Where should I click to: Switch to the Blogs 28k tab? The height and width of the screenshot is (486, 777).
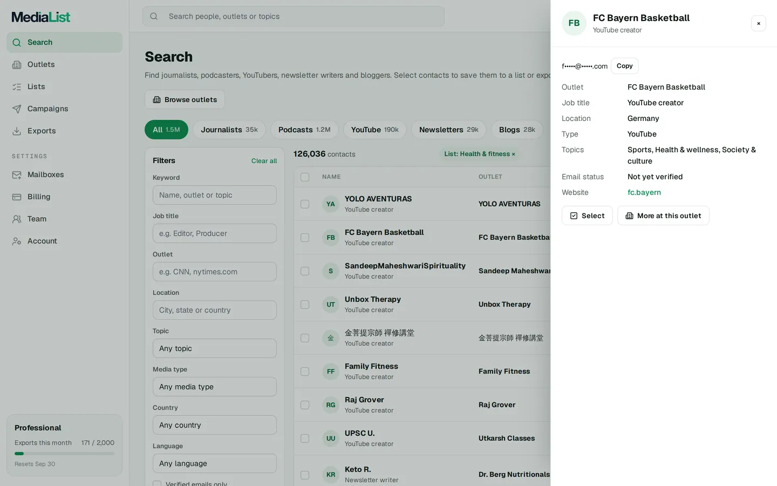[x=517, y=130]
